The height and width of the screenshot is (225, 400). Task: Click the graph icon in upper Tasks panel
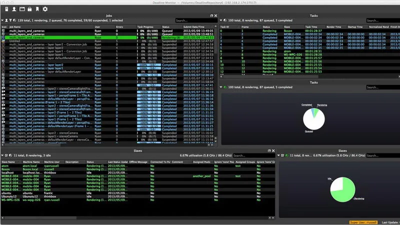point(225,20)
